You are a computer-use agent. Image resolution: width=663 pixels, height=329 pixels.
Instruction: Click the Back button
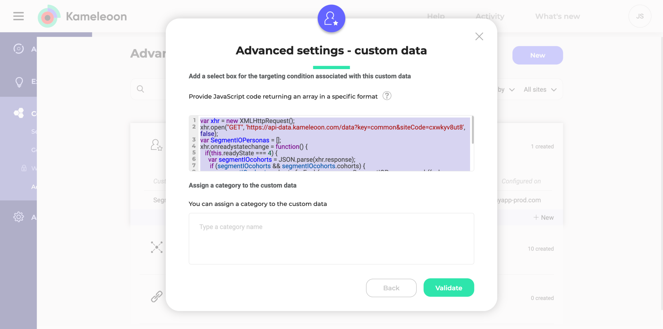coord(391,288)
